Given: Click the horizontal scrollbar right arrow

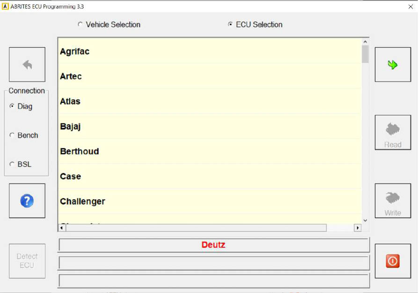Looking at the screenshot, I should click(358, 227).
